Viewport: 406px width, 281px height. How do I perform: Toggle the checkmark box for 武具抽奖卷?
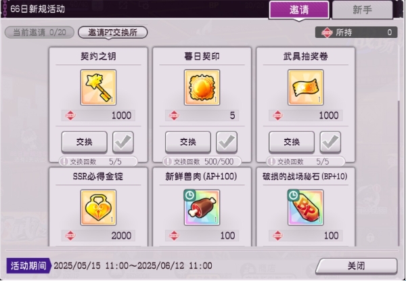[x=330, y=142]
